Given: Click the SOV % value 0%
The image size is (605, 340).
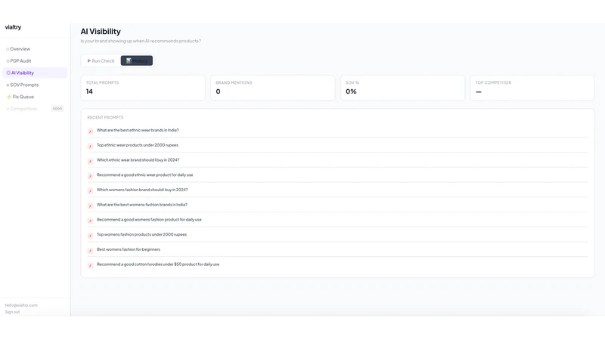Looking at the screenshot, I should (351, 91).
